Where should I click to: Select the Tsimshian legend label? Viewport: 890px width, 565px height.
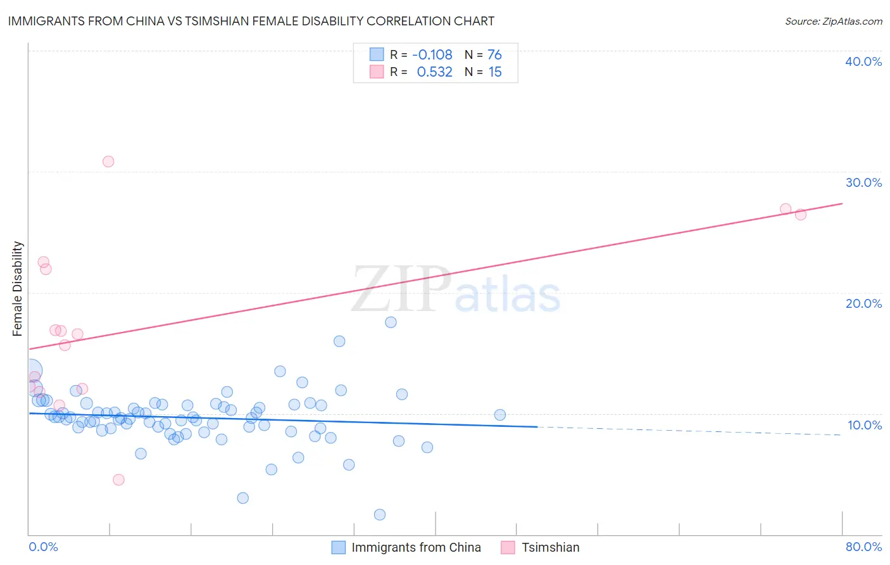(x=550, y=547)
